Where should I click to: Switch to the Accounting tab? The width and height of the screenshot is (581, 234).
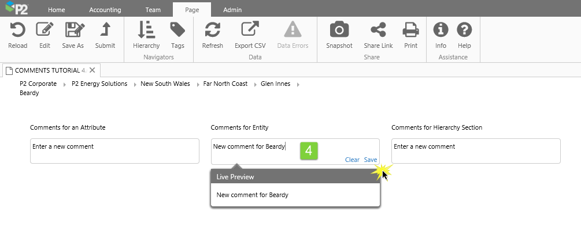coord(106,10)
